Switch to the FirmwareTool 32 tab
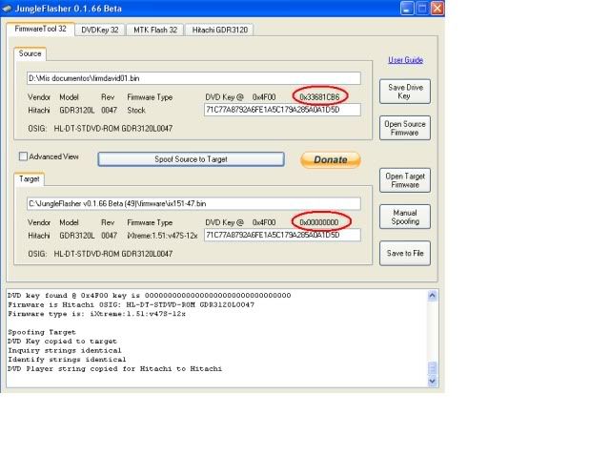 [x=40, y=30]
